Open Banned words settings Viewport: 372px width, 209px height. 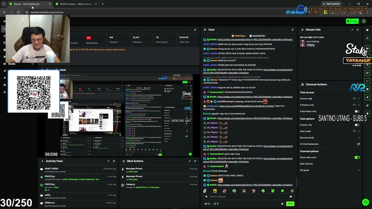click(330, 138)
